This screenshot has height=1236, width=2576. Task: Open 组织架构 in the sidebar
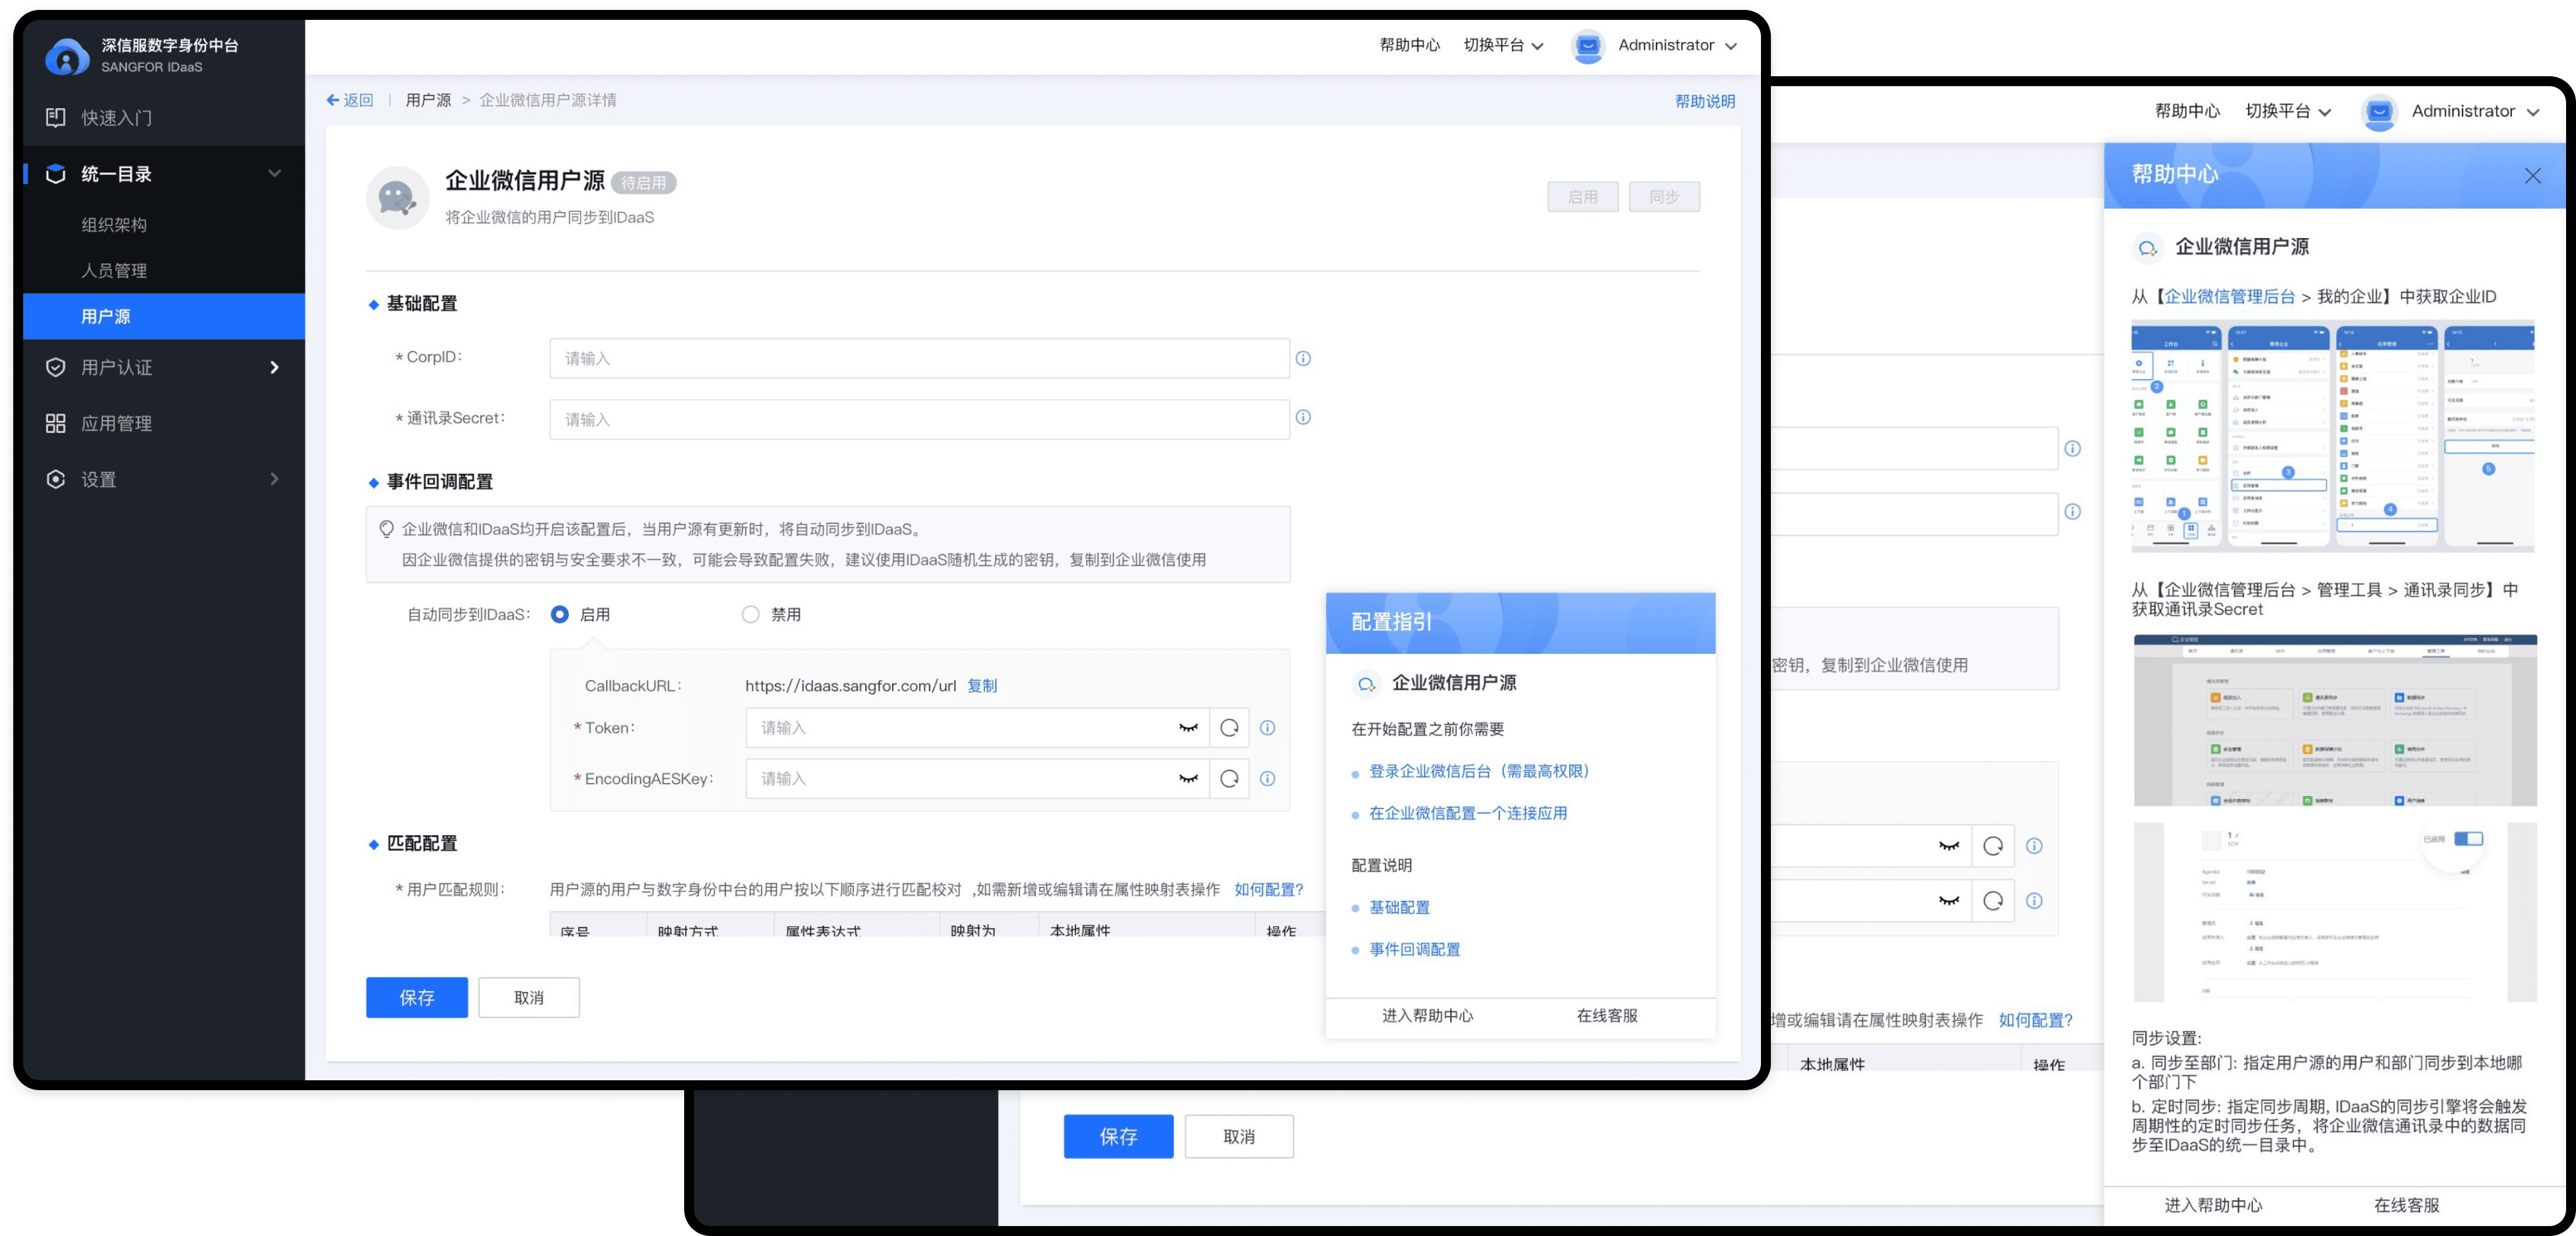coord(114,225)
